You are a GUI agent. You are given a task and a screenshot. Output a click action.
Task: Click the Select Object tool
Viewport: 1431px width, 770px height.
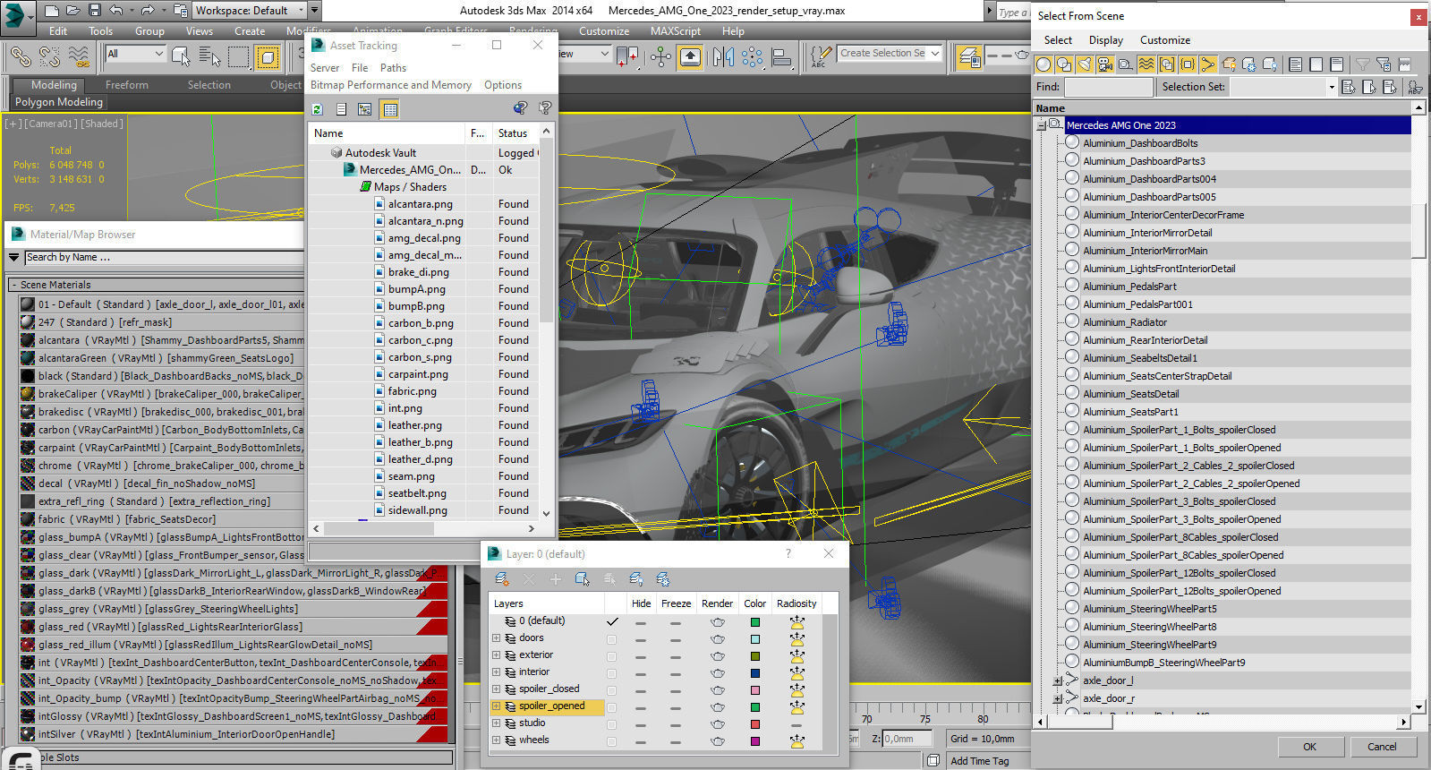click(x=181, y=56)
